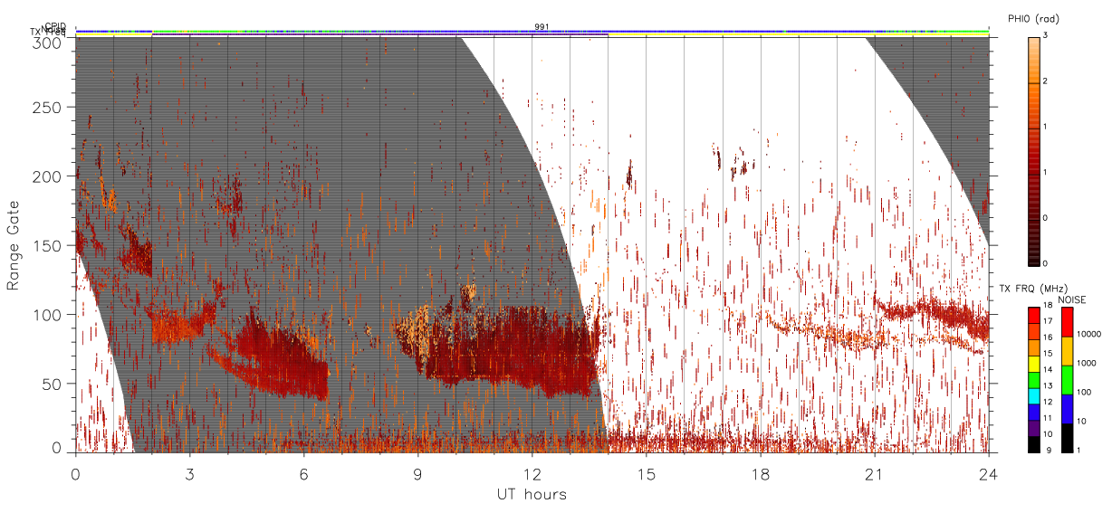Click the 'TX FRQ (MHz)' legend title

point(1033,288)
